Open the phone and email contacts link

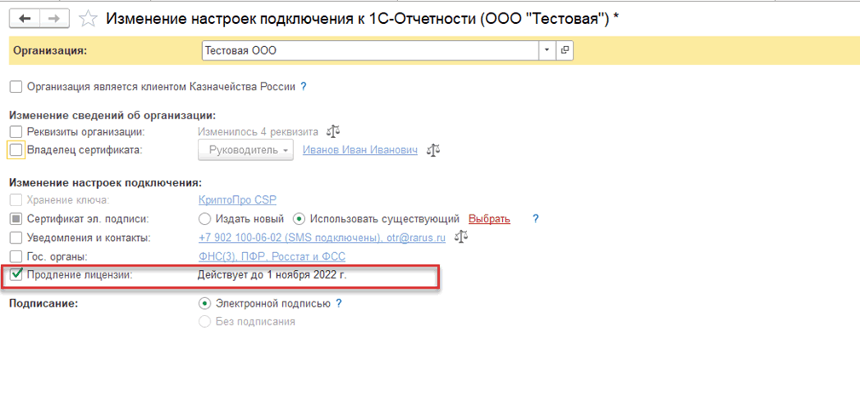click(321, 238)
